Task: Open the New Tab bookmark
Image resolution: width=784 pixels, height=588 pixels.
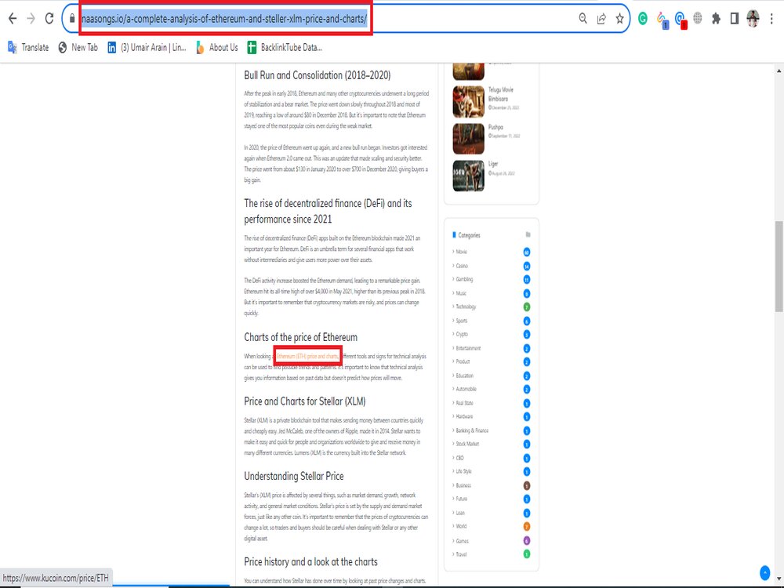Action: [78, 48]
